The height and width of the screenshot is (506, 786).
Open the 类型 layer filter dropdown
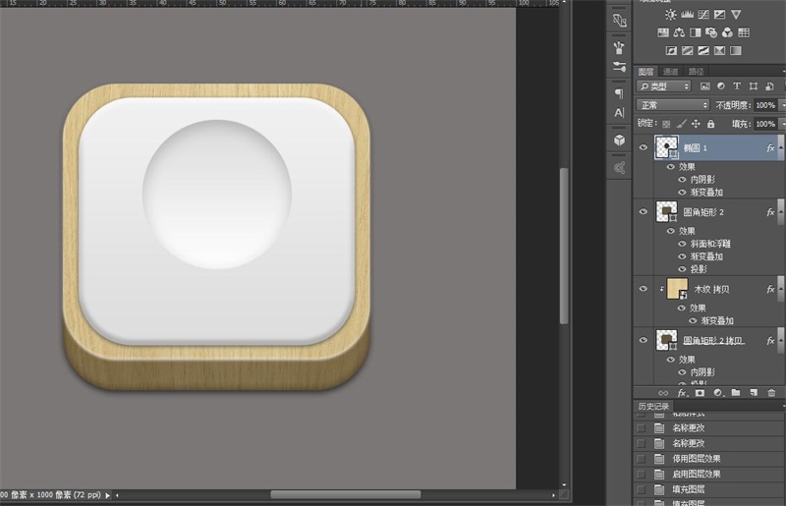click(664, 86)
